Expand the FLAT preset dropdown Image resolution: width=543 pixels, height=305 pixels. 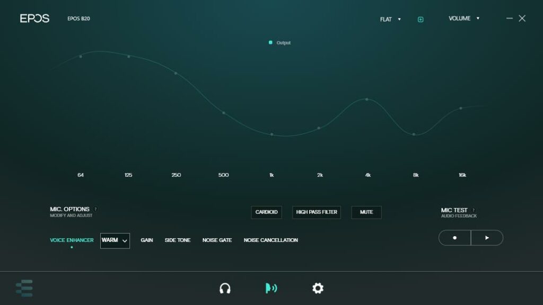pyautogui.click(x=390, y=20)
